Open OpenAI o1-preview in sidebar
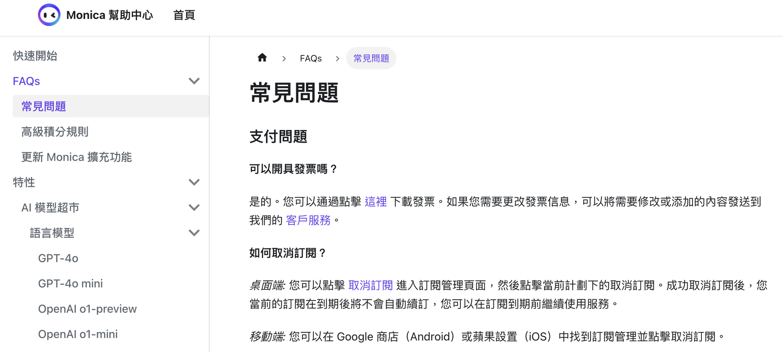This screenshot has height=352, width=783. pyautogui.click(x=87, y=309)
